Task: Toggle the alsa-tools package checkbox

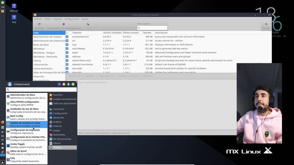Action: click(67, 68)
